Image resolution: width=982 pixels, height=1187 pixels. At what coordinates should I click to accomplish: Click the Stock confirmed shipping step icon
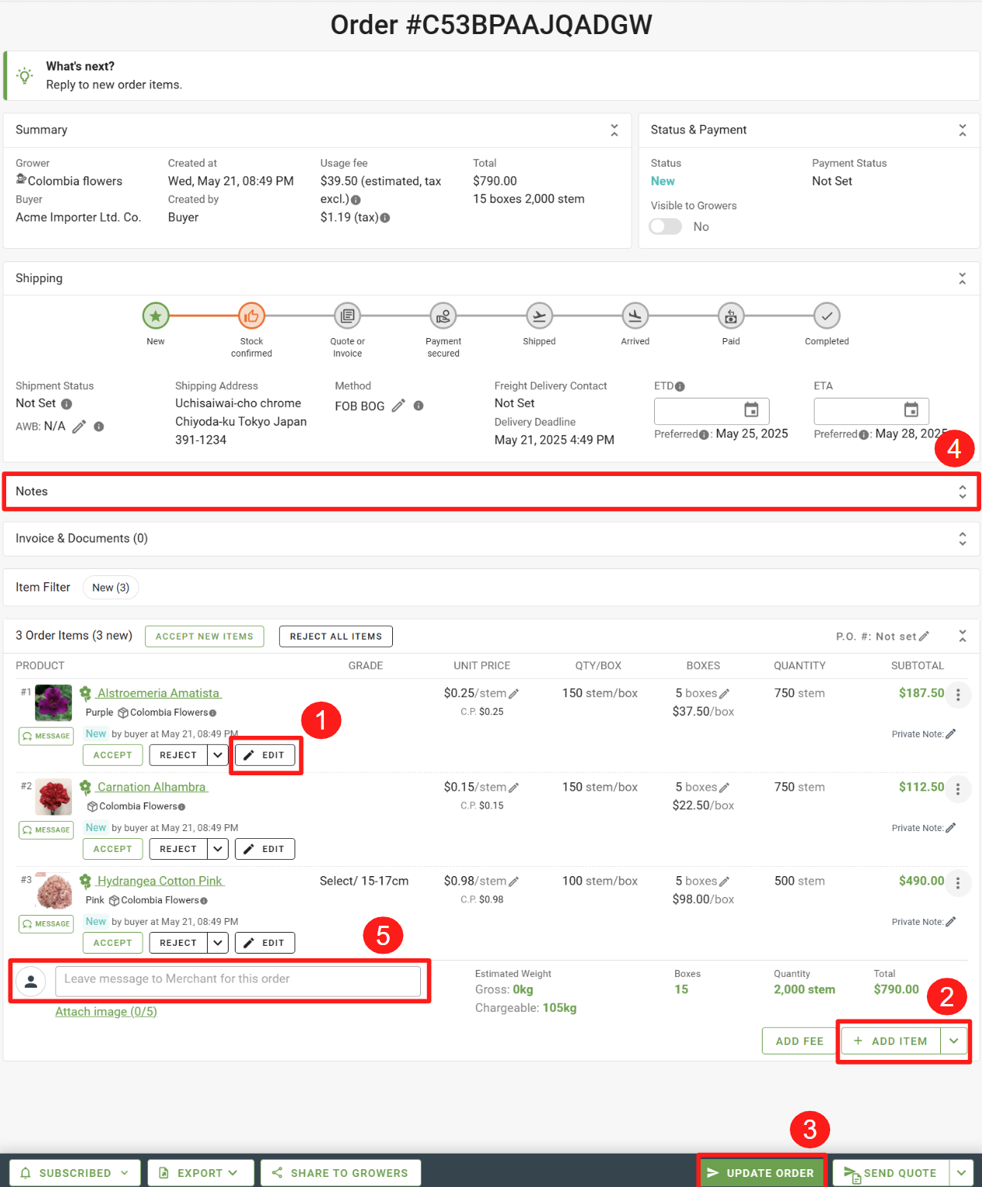pyautogui.click(x=251, y=316)
